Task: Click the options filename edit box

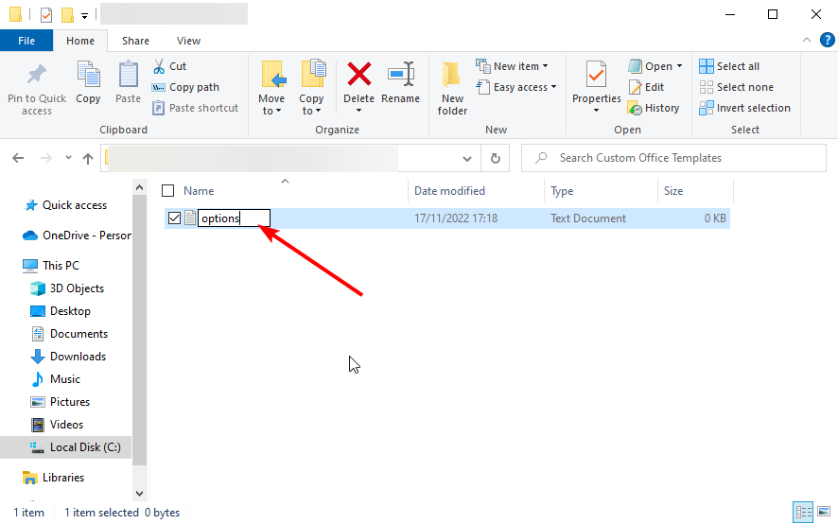Action: pyautogui.click(x=234, y=218)
